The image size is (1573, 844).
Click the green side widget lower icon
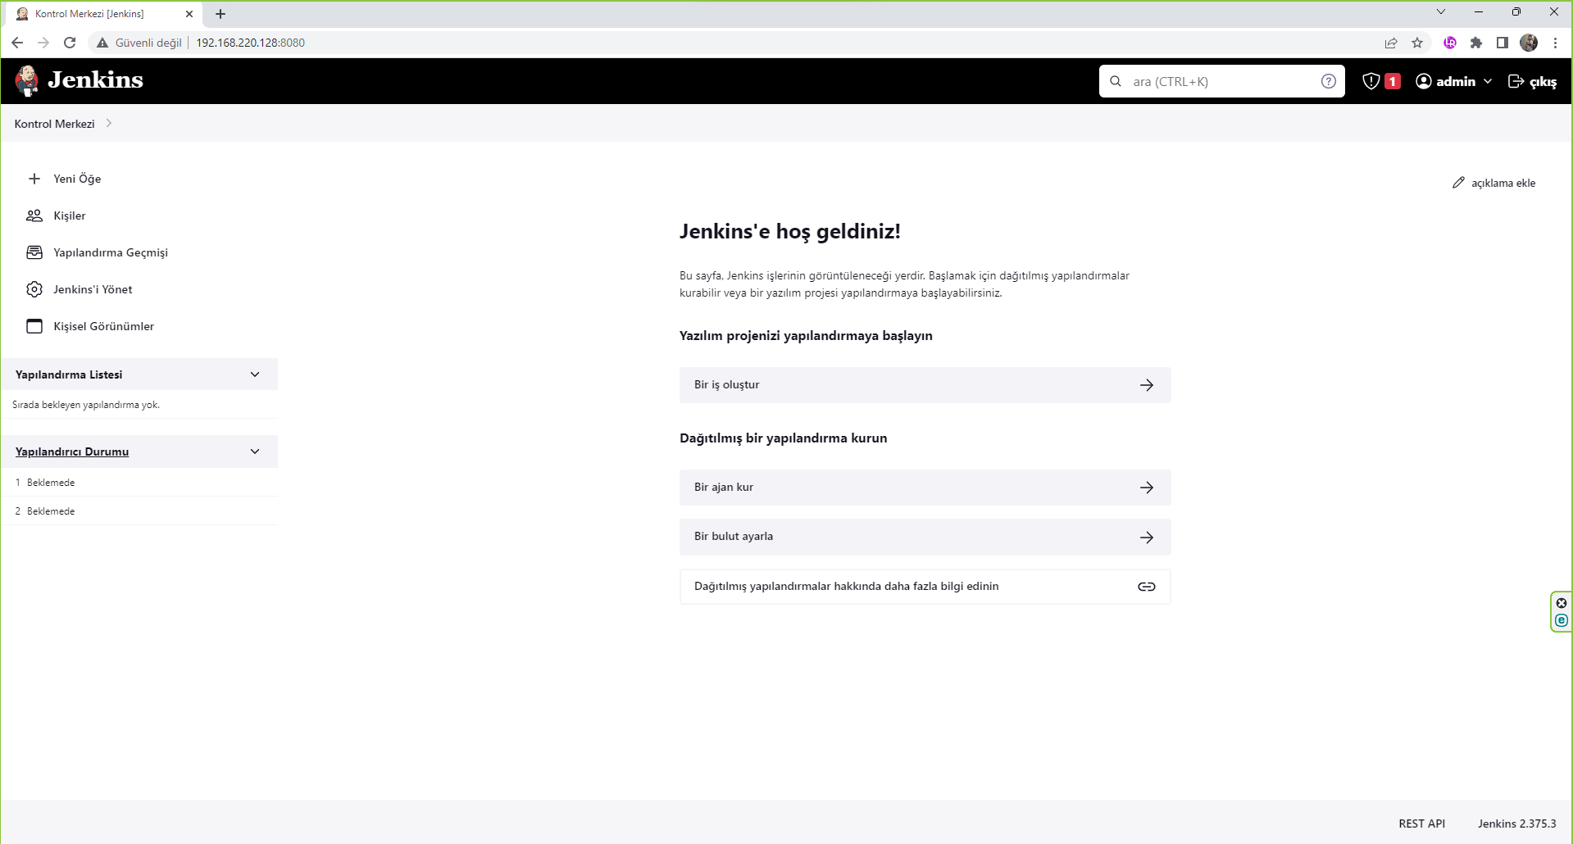[1562, 620]
